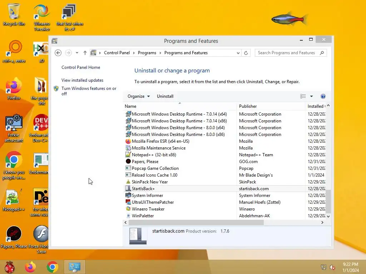This screenshot has height=274, width=366.
Task: Click the change view icon
Action: (303, 96)
